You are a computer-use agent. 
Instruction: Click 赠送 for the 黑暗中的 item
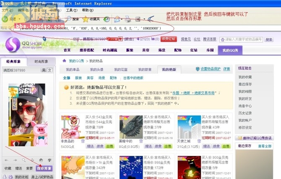[148, 146]
